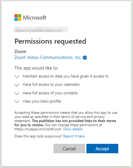Click the myapps.microsoft.com URL text
The image size is (133, 168).
[38, 129]
